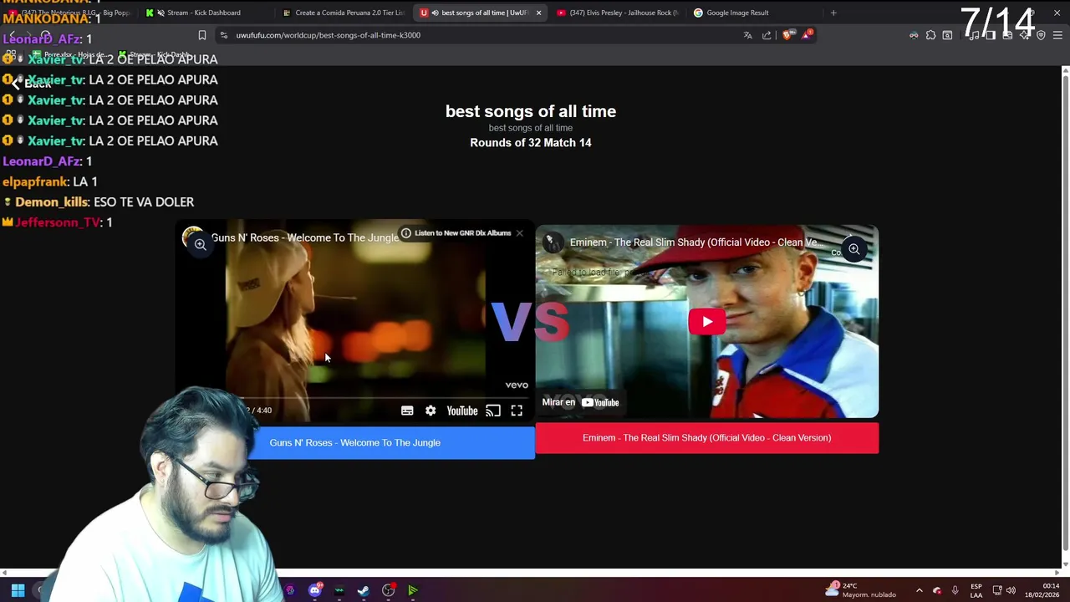Viewport: 1070px width, 602px height.
Task: Click the cast icon in the left player
Action: [493, 411]
